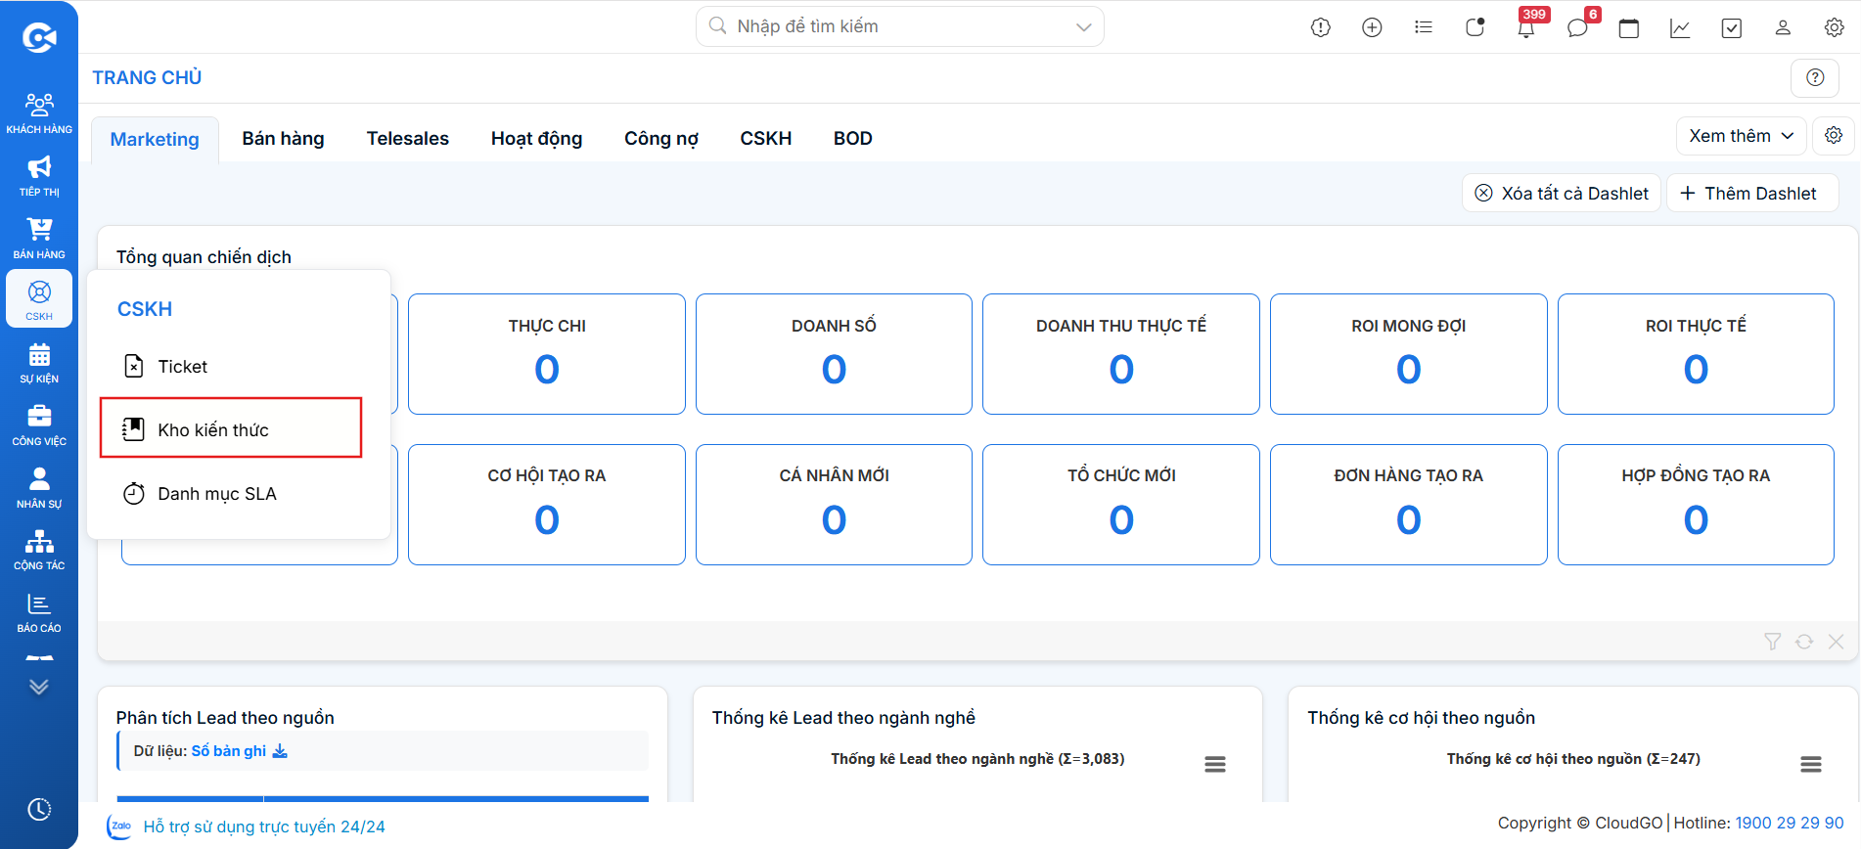
Task: Open the Sự Kiện calendar module
Action: (x=39, y=363)
